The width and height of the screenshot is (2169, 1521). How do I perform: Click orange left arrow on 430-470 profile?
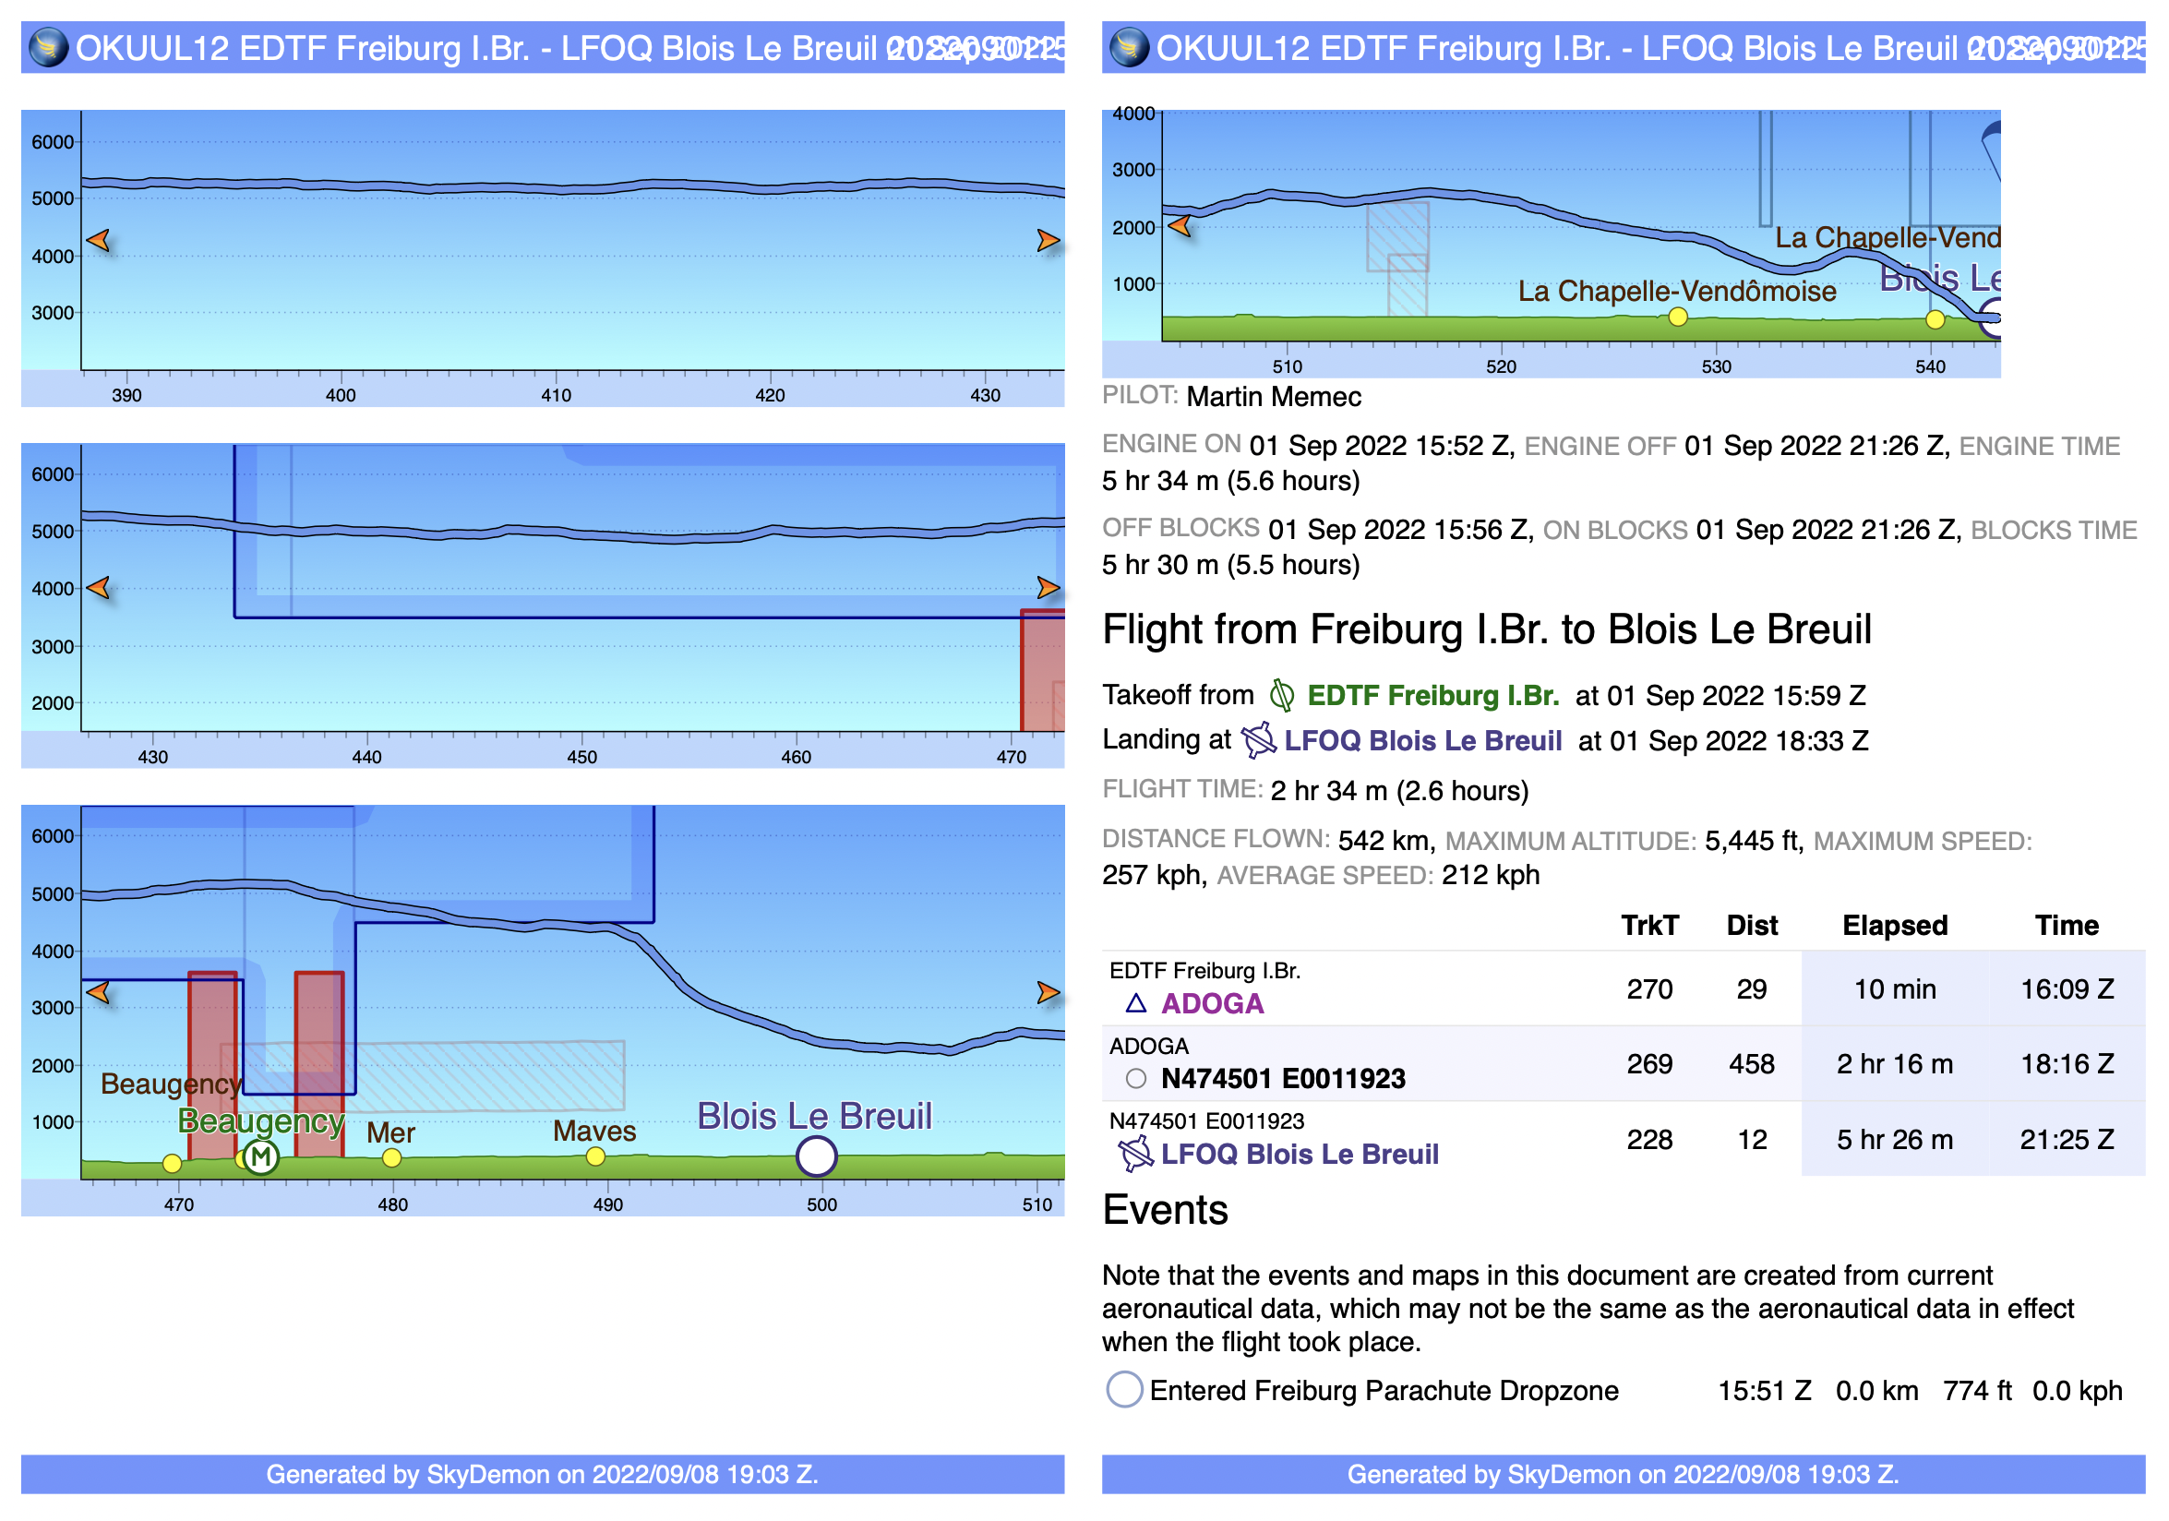click(x=98, y=588)
